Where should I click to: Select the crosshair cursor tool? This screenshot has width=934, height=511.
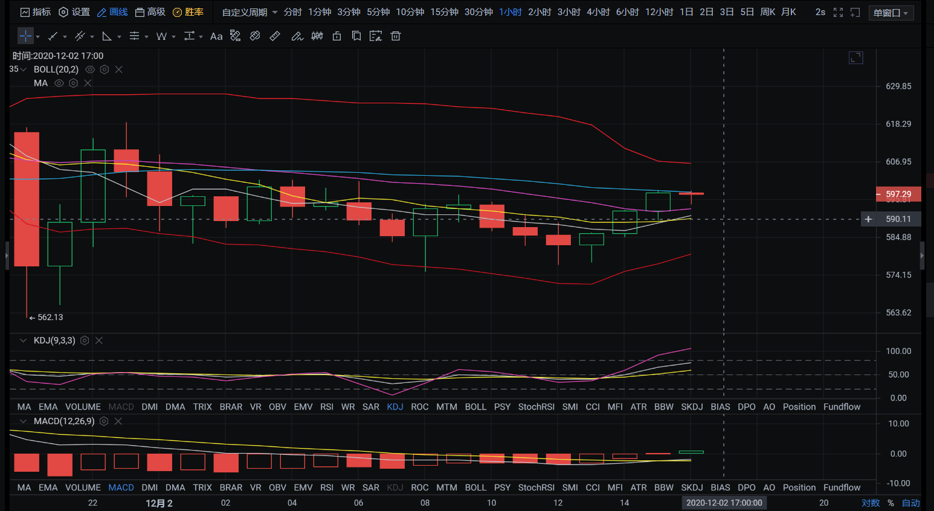[x=25, y=36]
